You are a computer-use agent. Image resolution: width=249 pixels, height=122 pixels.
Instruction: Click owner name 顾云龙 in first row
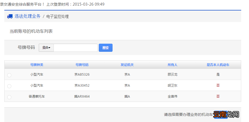(x=173, y=74)
